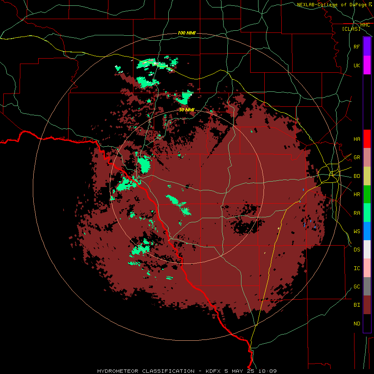Click the purple RF legend color swatch
The height and width of the screenshot is (374, 374).
point(367,47)
